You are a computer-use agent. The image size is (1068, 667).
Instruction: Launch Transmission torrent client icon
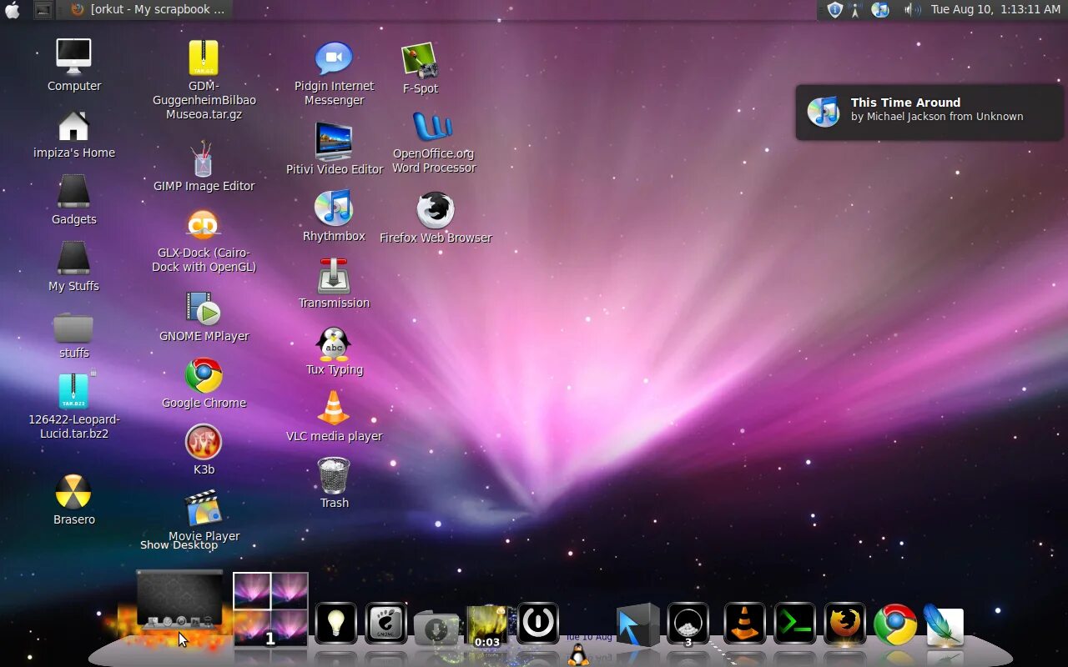(x=334, y=276)
